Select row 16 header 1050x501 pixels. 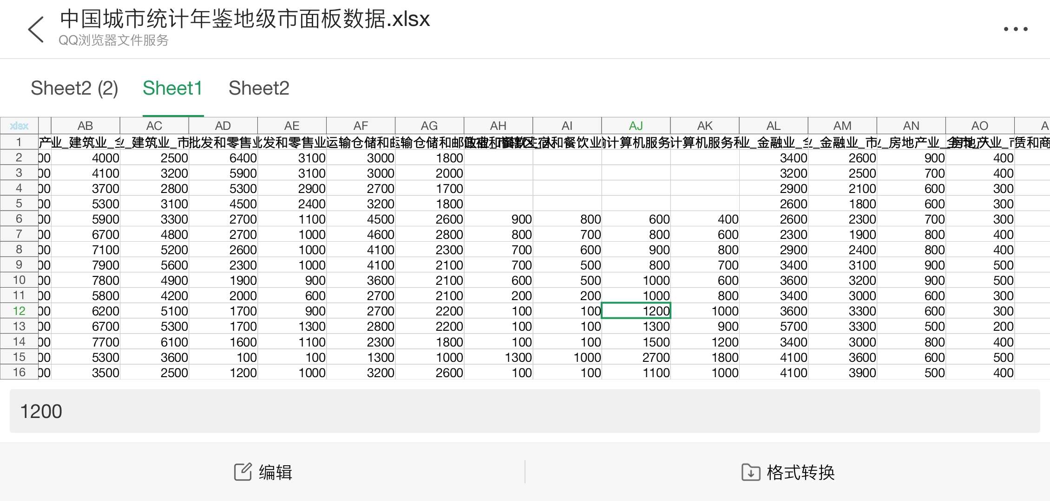click(x=19, y=372)
